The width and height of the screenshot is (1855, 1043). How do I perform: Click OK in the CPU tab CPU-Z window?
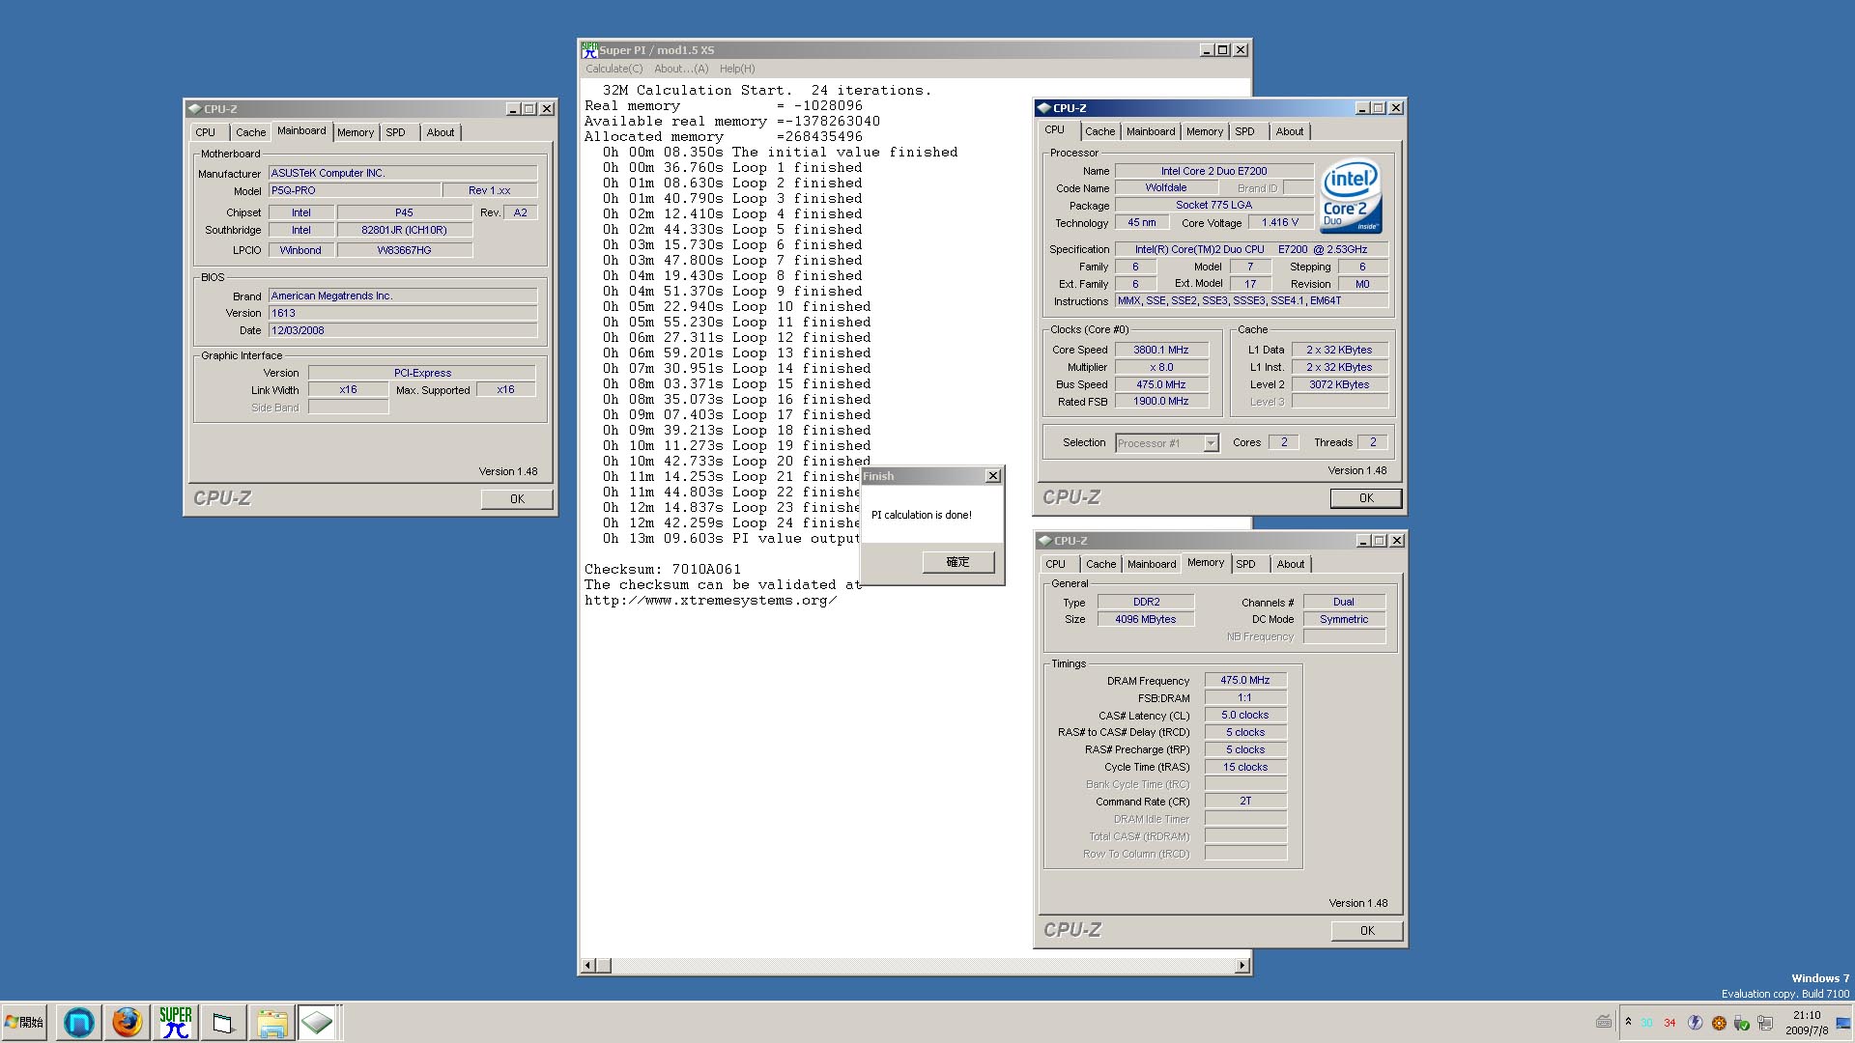click(1366, 498)
